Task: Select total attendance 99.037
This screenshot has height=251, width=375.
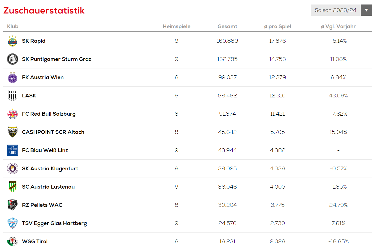Action: (227, 77)
